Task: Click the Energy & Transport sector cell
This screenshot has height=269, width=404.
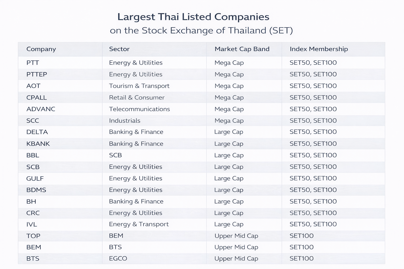Action: [x=139, y=224]
